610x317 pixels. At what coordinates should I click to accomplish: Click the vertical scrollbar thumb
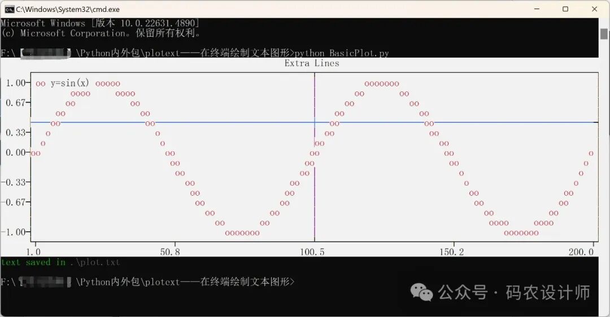pyautogui.click(x=604, y=34)
